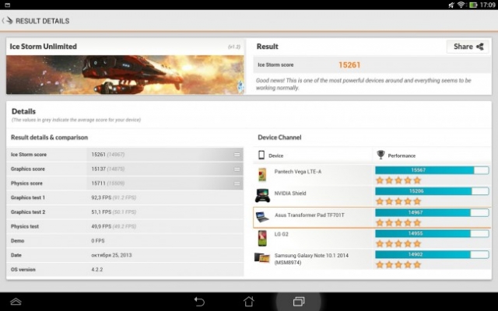Click the Share button

[468, 47]
